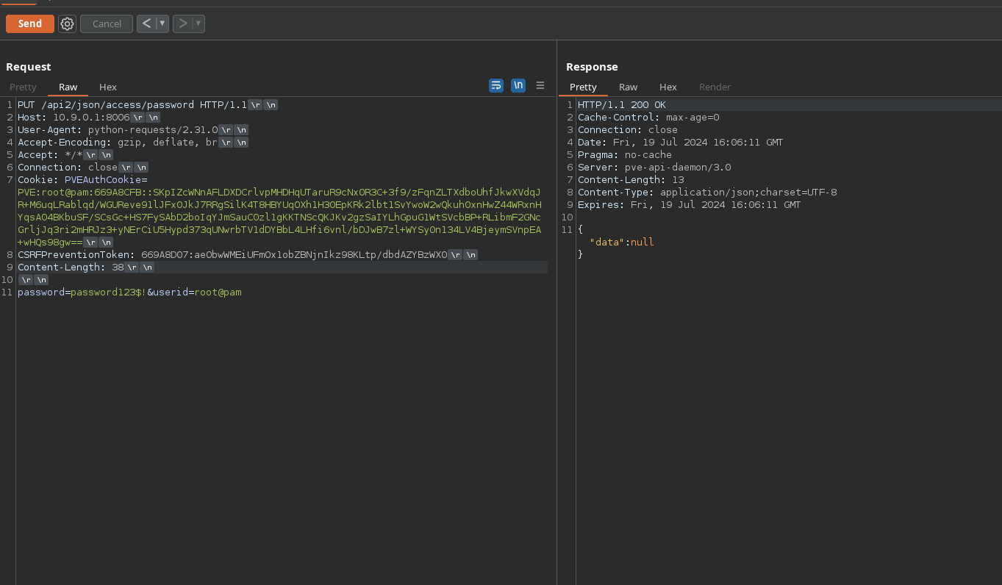Click the Cookie: PVEAuthCookie header line
The height and width of the screenshot is (585, 1002).
pyautogui.click(x=82, y=180)
